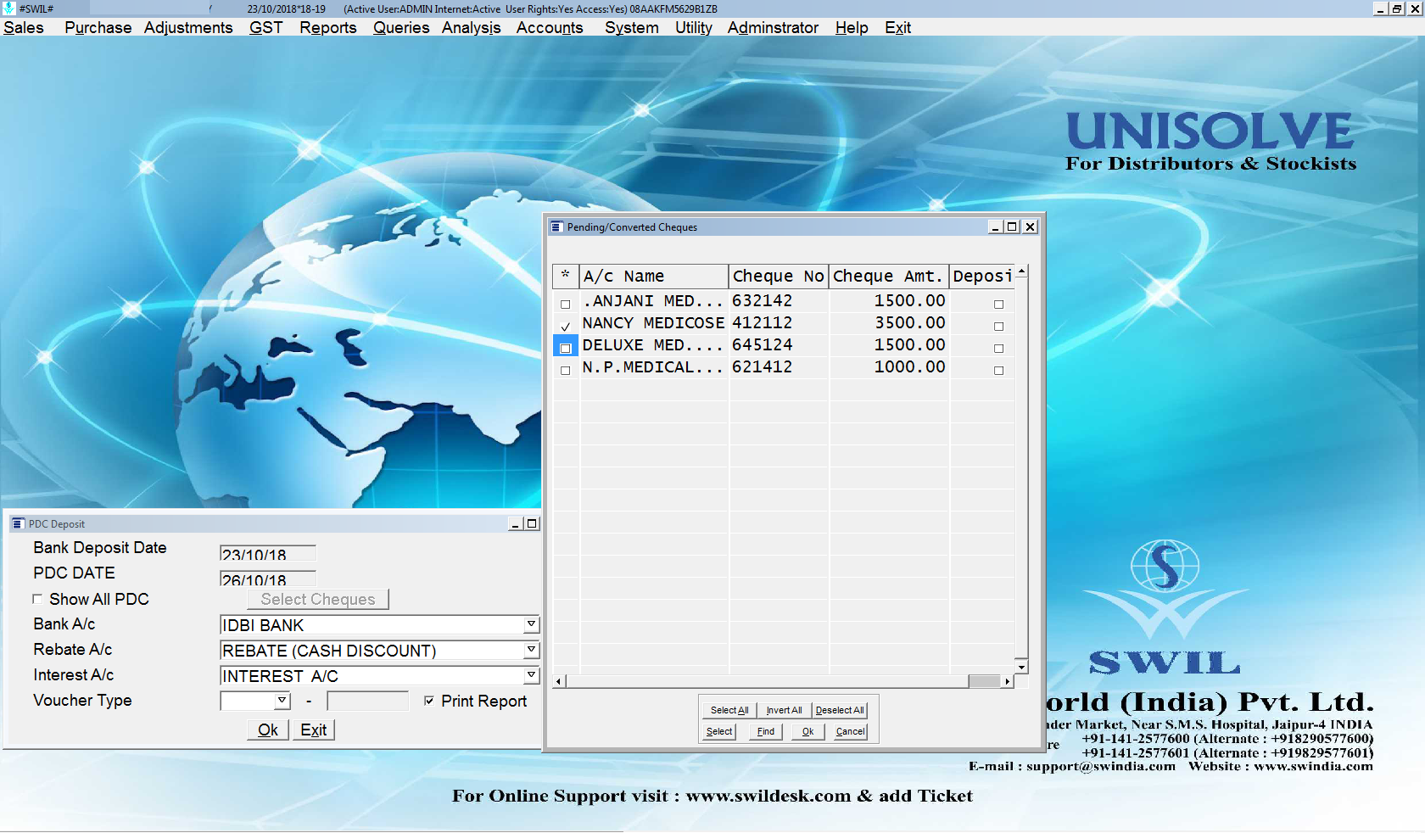Open the Reports menu

click(328, 28)
